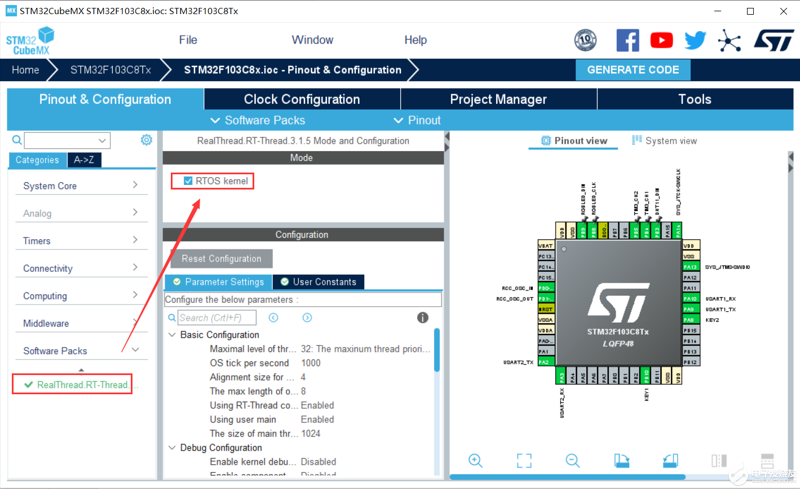The height and width of the screenshot is (489, 800).
Task: Show the parameter info icon
Action: [423, 318]
